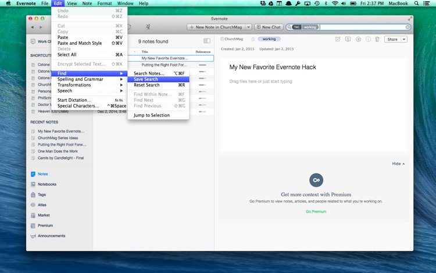Open note info with the i icon
Image resolution: width=436 pixels, height=273 pixels.
point(368,39)
